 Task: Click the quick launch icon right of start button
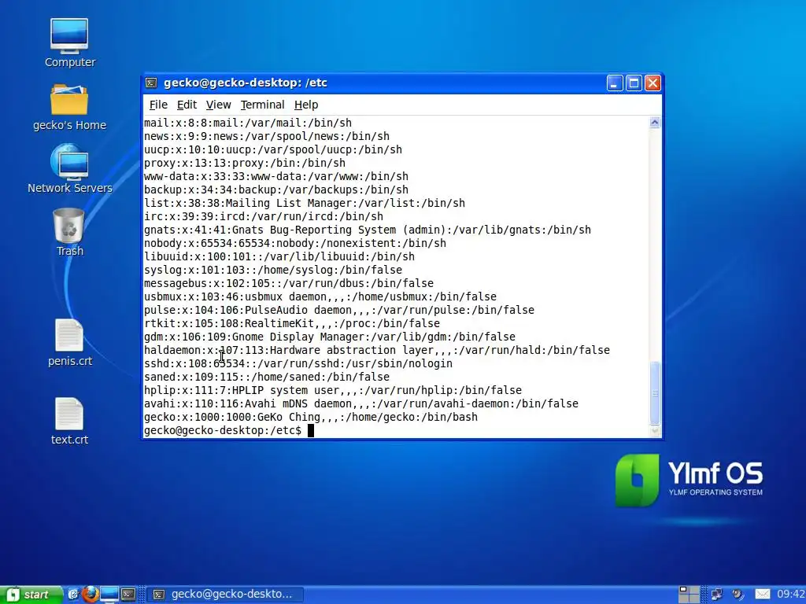pos(73,595)
